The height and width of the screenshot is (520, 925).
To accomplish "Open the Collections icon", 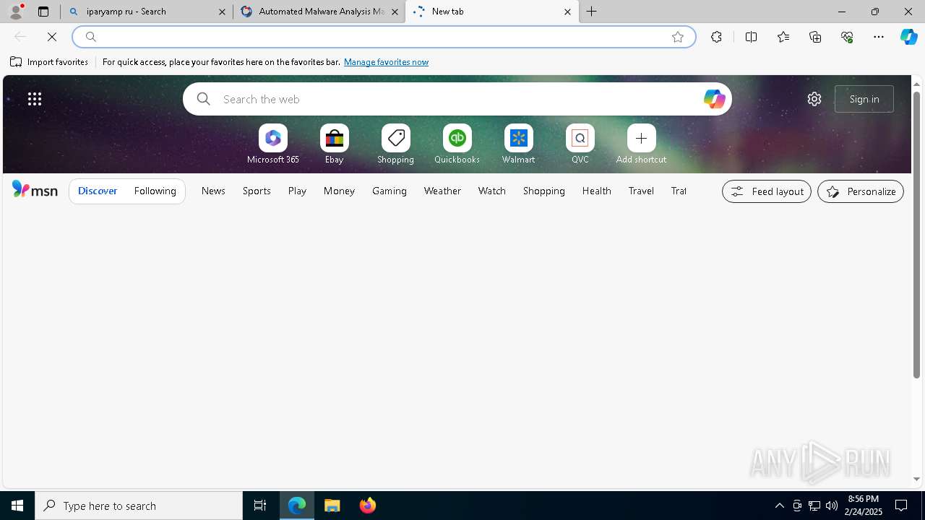I will [815, 37].
